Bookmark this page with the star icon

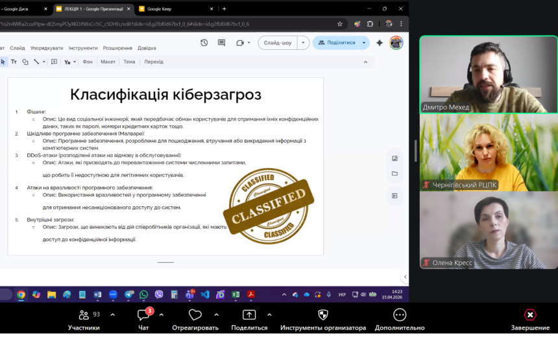click(340, 24)
